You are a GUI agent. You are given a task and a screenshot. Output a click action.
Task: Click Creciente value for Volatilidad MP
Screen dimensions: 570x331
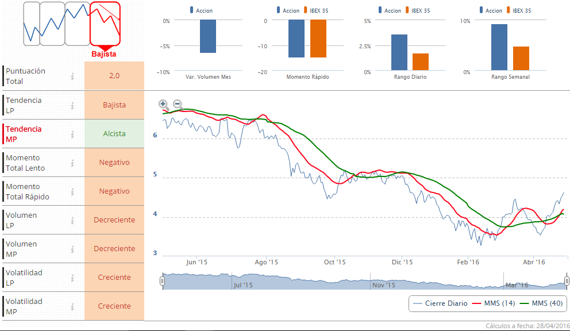coord(114,306)
